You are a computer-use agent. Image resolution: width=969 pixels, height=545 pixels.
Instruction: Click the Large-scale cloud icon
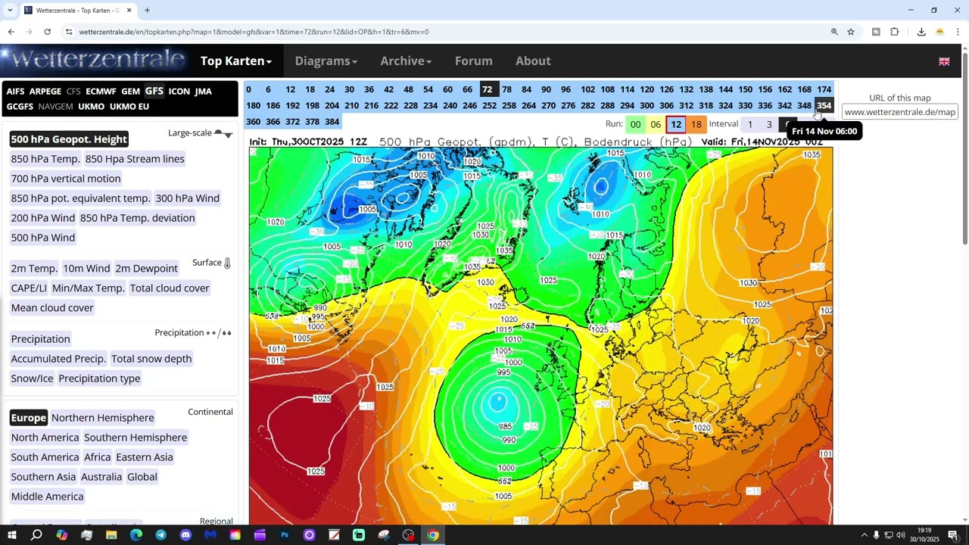[x=223, y=133]
